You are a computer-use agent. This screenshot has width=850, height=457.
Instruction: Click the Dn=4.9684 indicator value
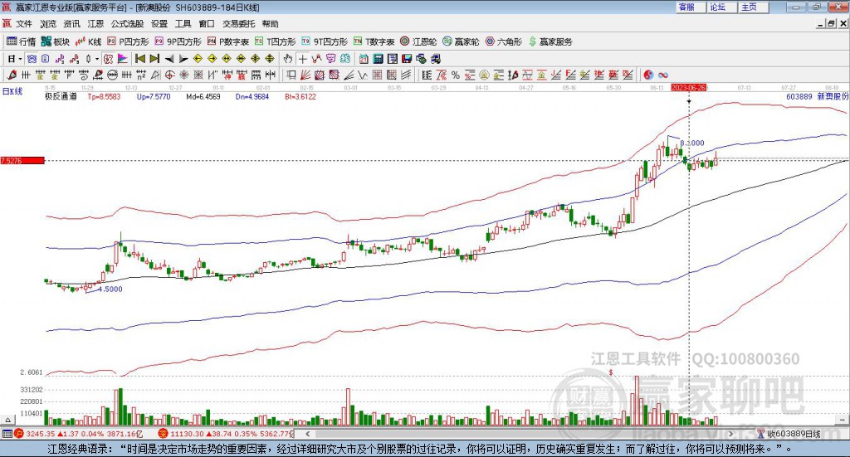click(x=252, y=97)
